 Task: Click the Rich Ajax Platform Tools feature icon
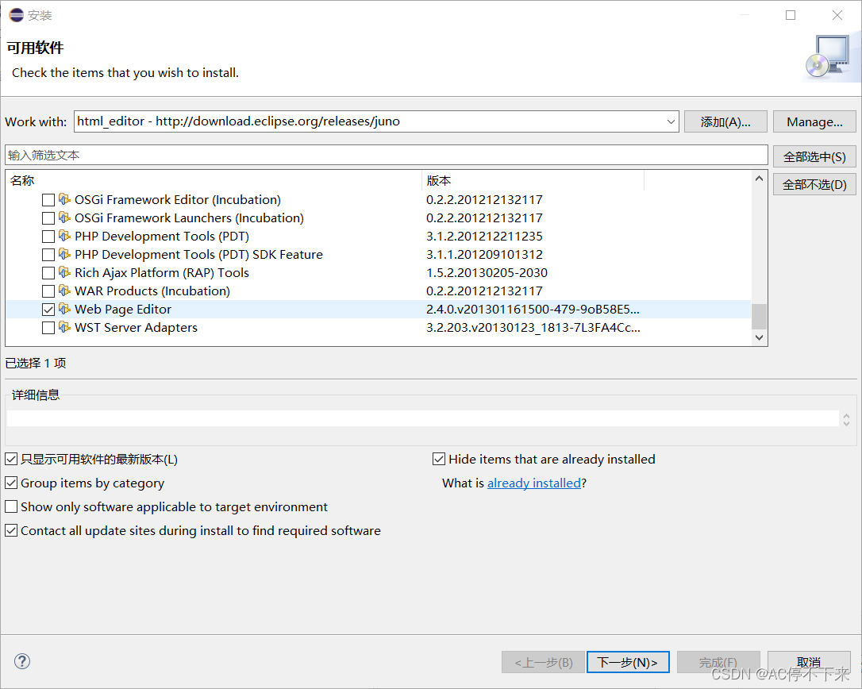[x=64, y=271]
